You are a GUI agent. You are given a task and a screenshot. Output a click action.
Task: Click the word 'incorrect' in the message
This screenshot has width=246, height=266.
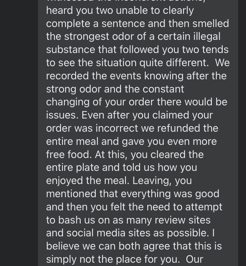(117, 128)
